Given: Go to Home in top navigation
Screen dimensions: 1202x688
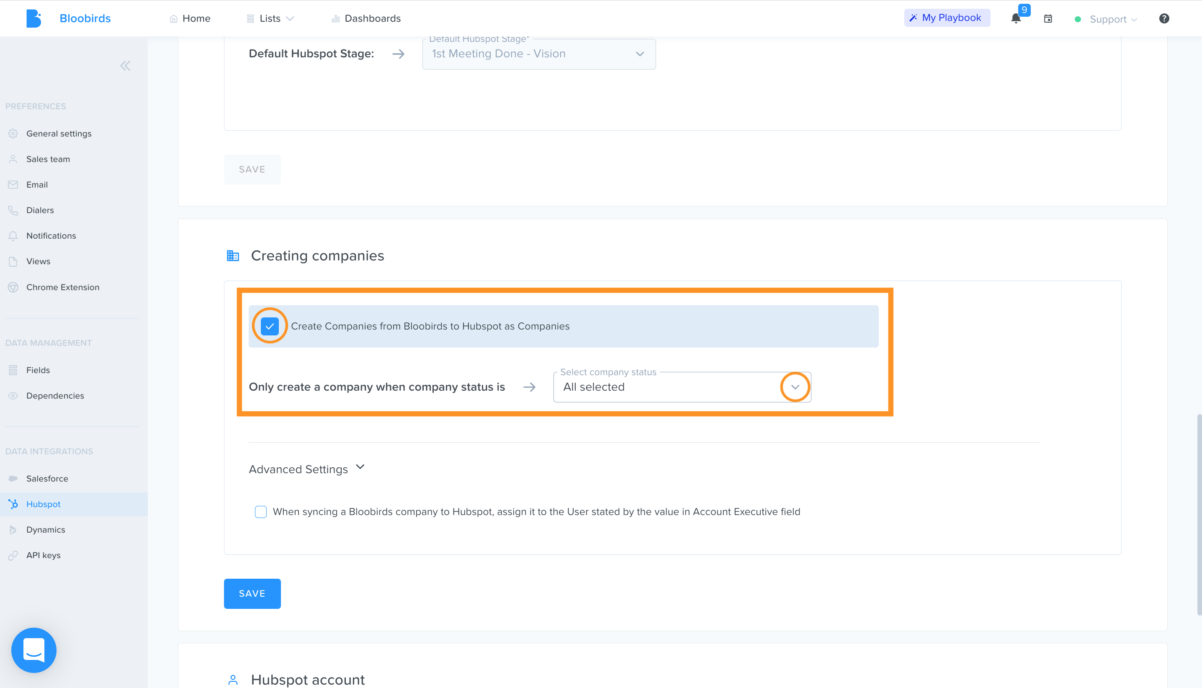Looking at the screenshot, I should (x=190, y=18).
